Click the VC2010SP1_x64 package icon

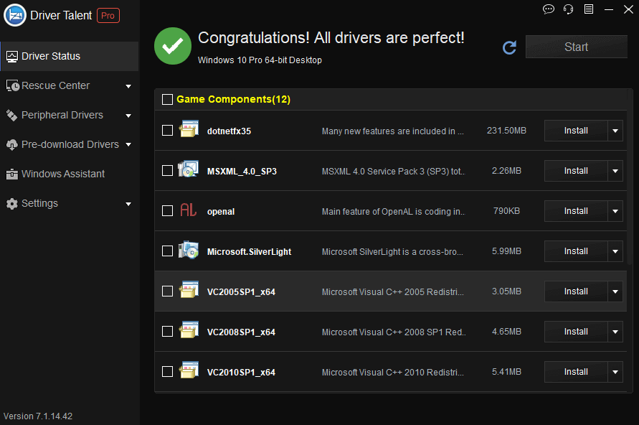tap(189, 370)
